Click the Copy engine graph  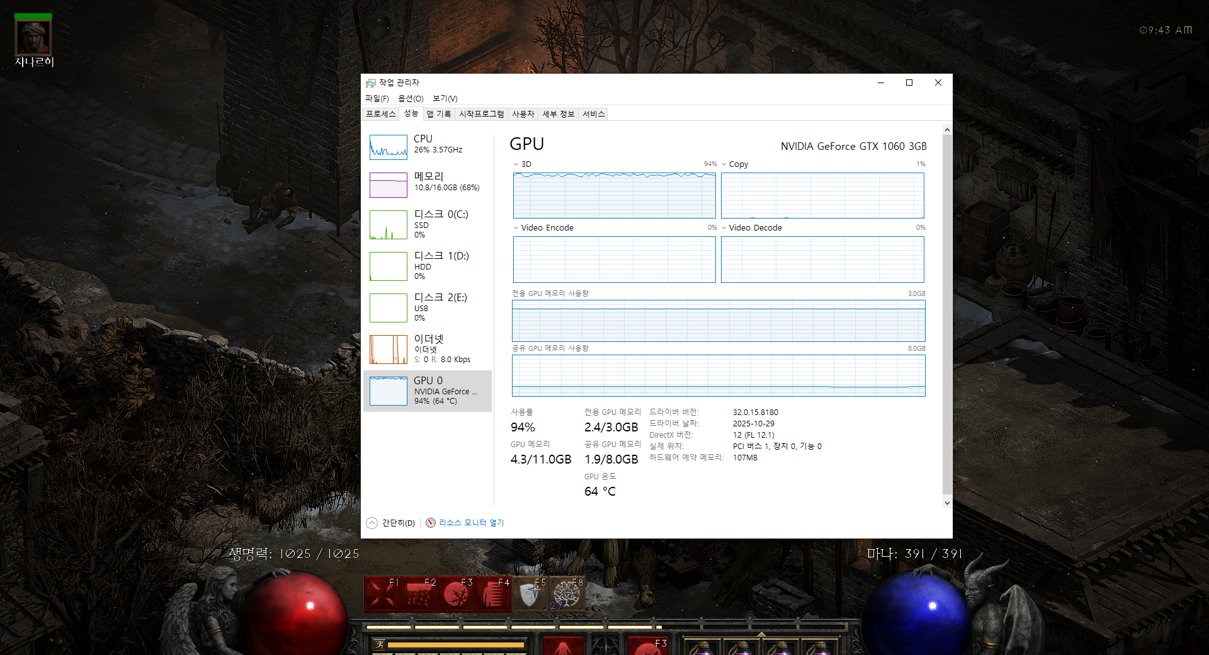coord(822,195)
